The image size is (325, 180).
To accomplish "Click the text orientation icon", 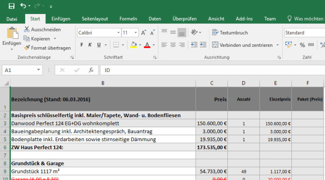I will [194, 32].
